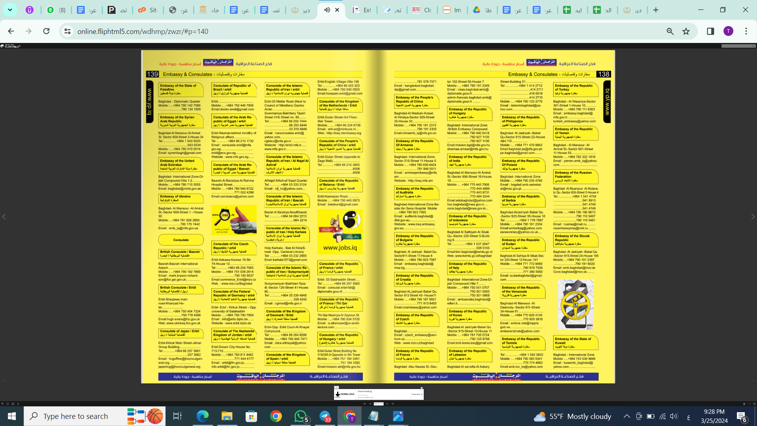Click Chrome zoom magnifier icon in address bar
This screenshot has height=426, width=757.
[x=670, y=31]
